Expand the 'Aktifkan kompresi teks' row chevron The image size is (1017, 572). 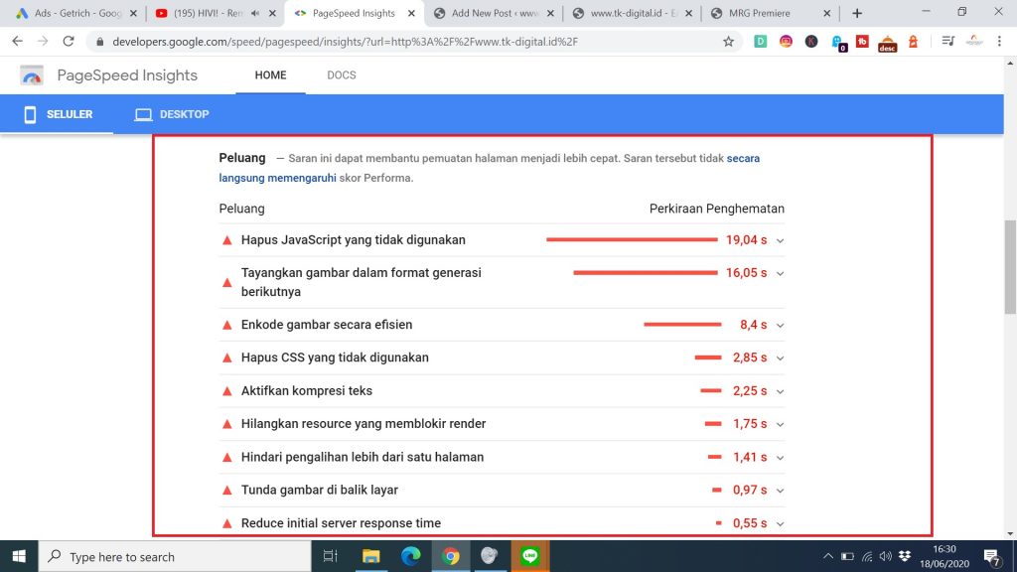tap(780, 391)
